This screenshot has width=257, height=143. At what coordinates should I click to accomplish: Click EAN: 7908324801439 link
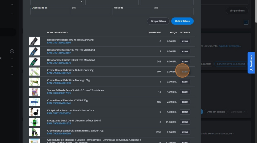59,83
